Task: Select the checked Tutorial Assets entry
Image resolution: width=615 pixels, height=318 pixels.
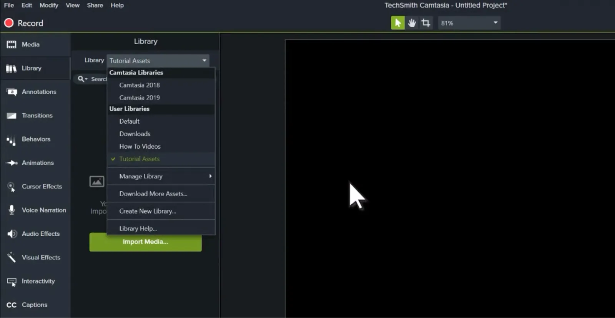Action: [x=161, y=159]
